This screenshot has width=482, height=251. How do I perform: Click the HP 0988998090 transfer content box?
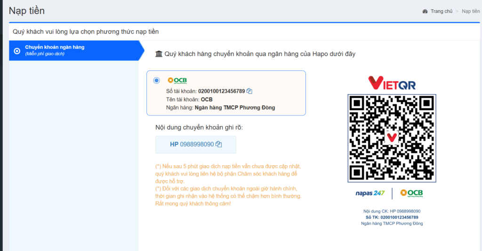pyautogui.click(x=195, y=145)
